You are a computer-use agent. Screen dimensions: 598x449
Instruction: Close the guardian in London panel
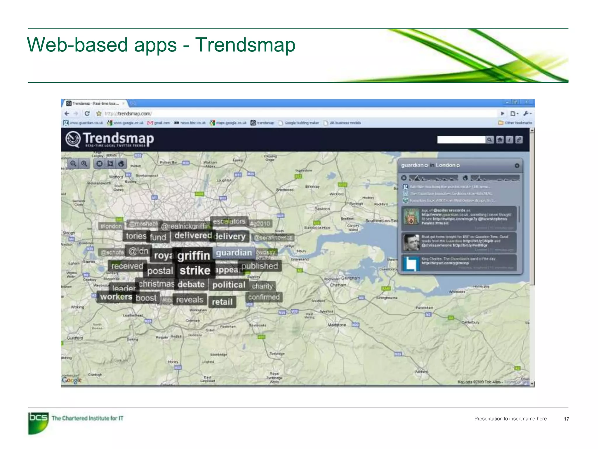517,166
